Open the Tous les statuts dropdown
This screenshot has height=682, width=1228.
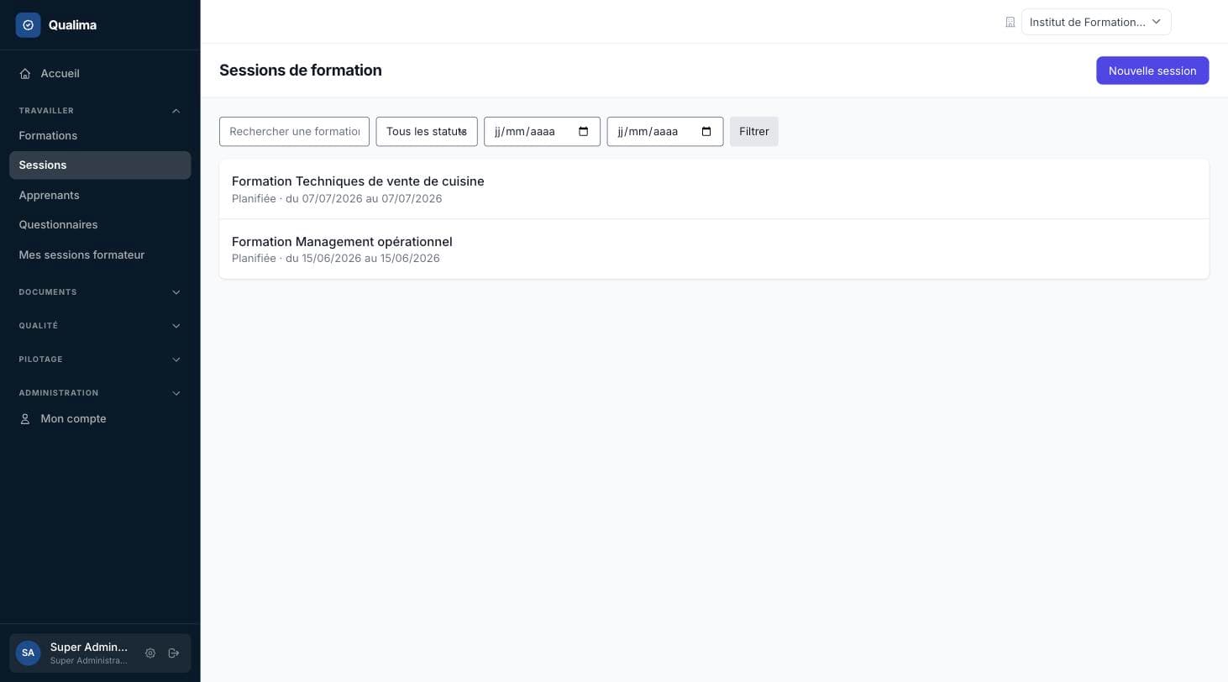coord(427,132)
